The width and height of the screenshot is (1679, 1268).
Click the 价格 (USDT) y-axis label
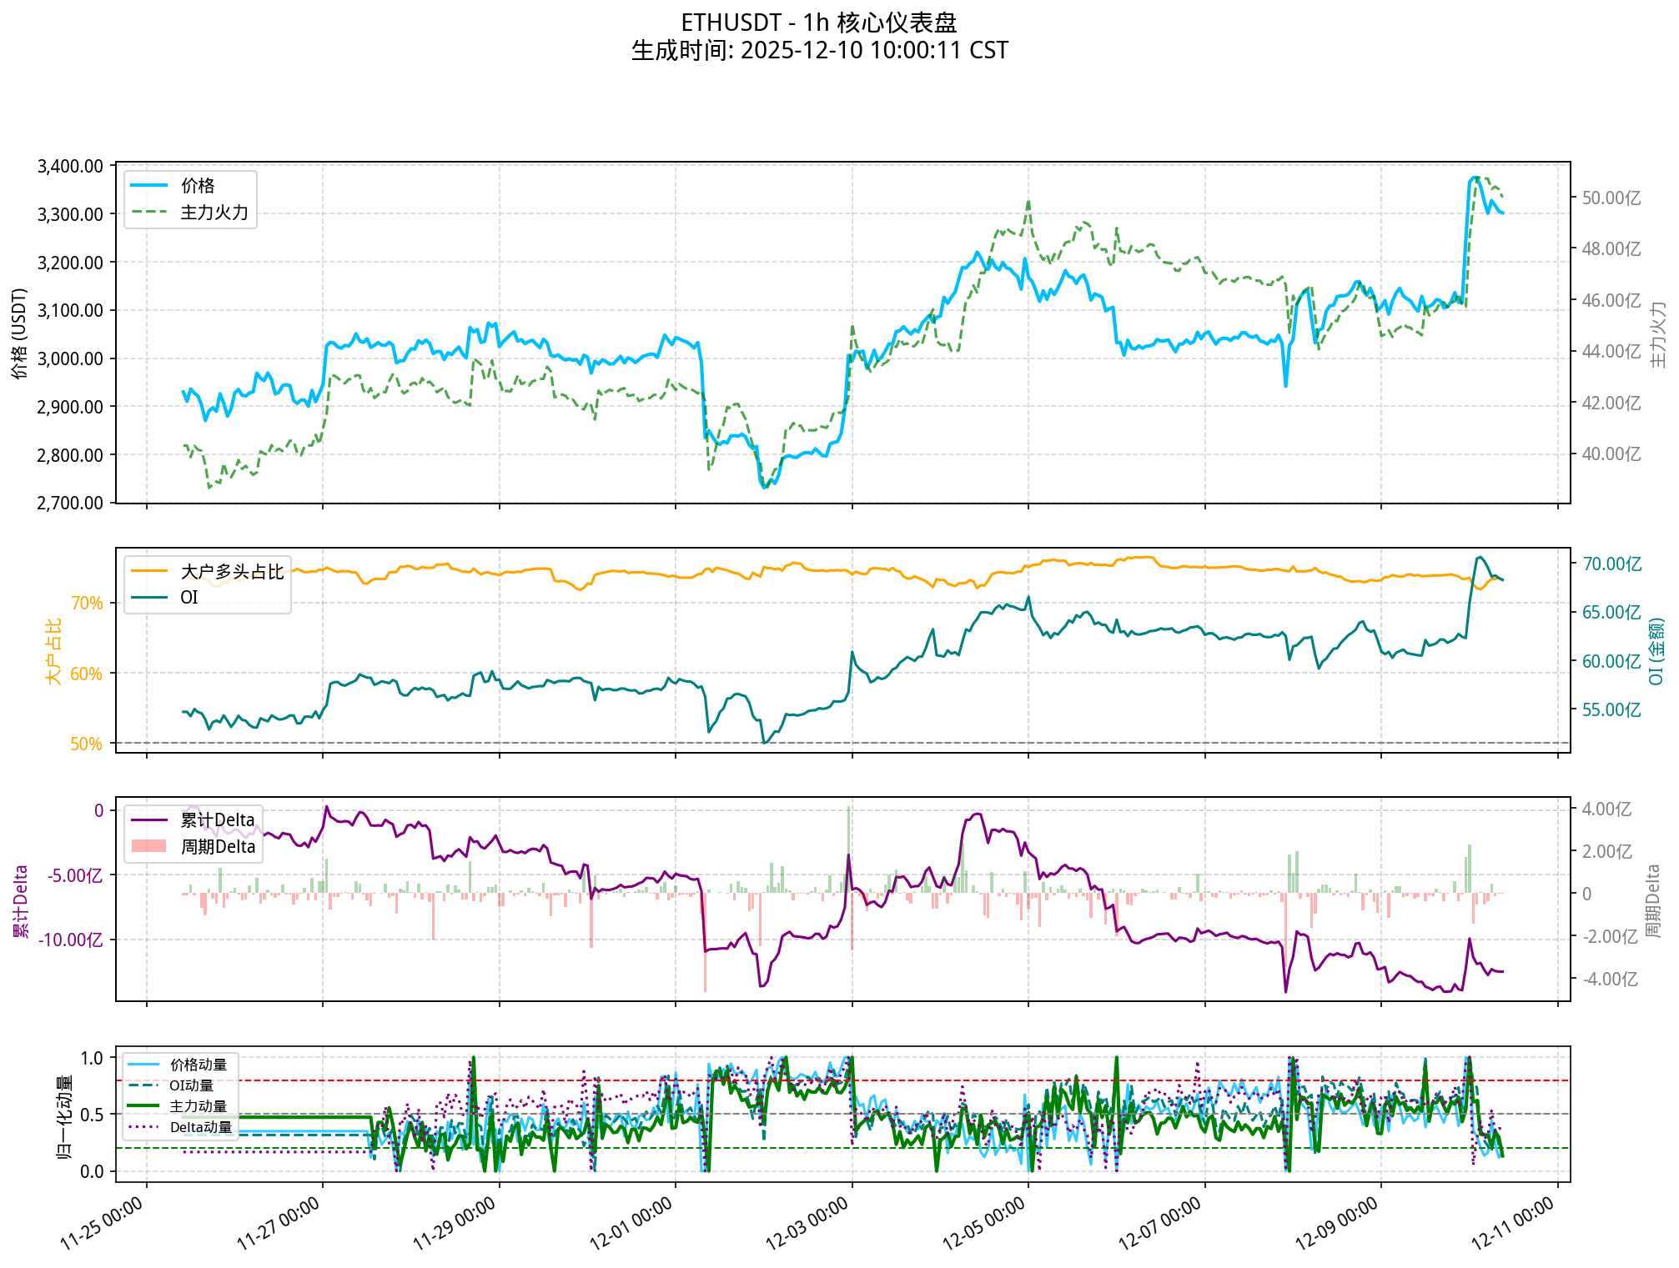click(x=20, y=333)
